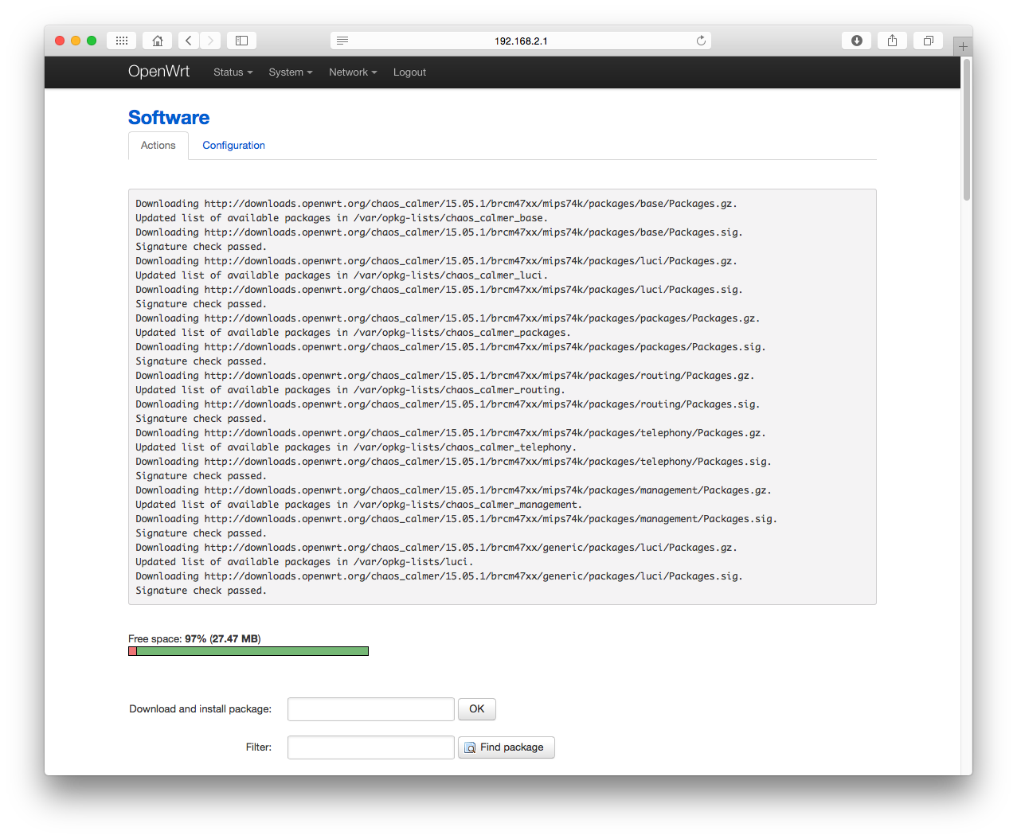
Task: Click the log line ending in chaos_calmer_telephony.
Action: 356,447
